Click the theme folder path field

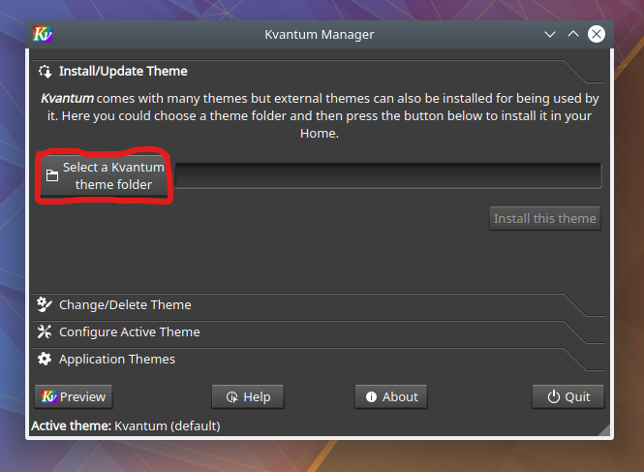click(388, 176)
